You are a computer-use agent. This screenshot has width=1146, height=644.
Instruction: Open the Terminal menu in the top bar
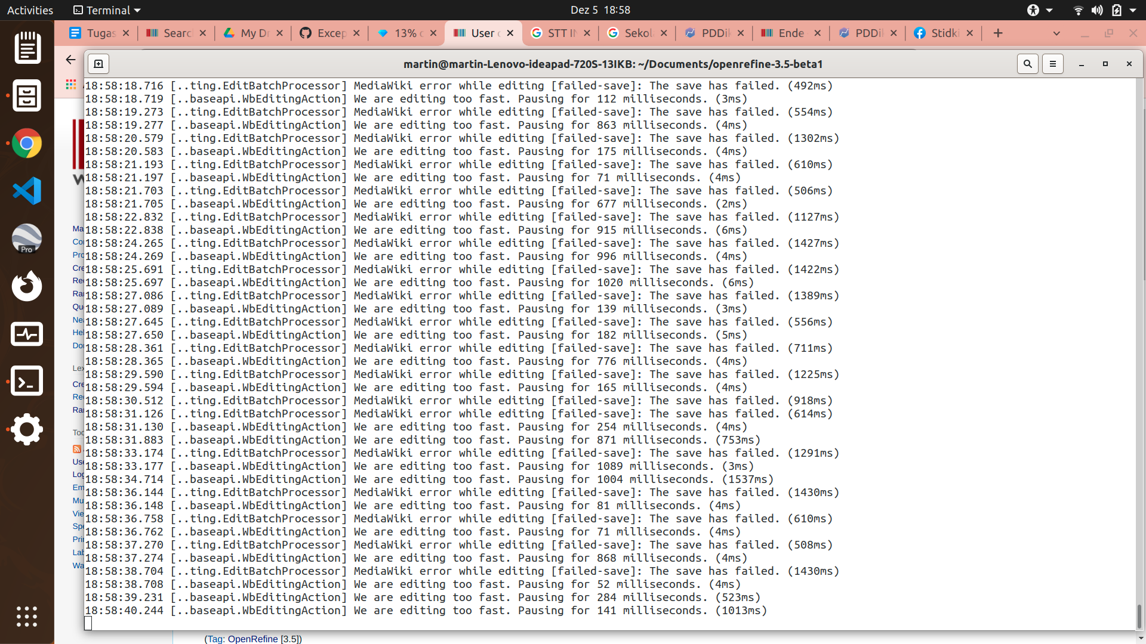(x=106, y=10)
